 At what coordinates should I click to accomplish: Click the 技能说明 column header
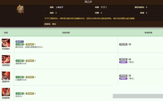click(x=66, y=33)
